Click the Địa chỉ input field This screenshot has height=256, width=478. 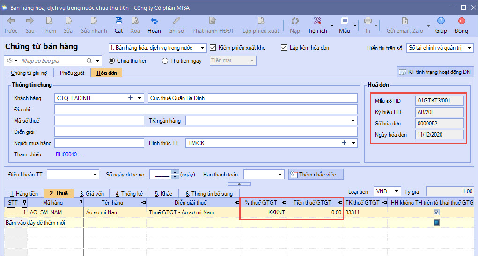point(206,110)
